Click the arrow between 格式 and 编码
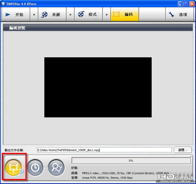Viewport: 196px width, 184px height. pyautogui.click(x=107, y=15)
